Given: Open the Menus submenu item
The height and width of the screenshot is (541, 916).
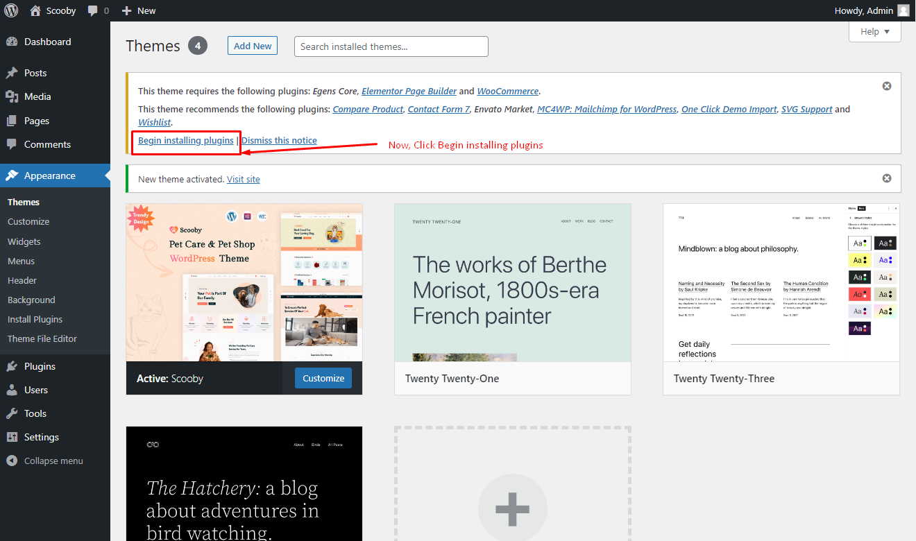Looking at the screenshot, I should tap(21, 261).
